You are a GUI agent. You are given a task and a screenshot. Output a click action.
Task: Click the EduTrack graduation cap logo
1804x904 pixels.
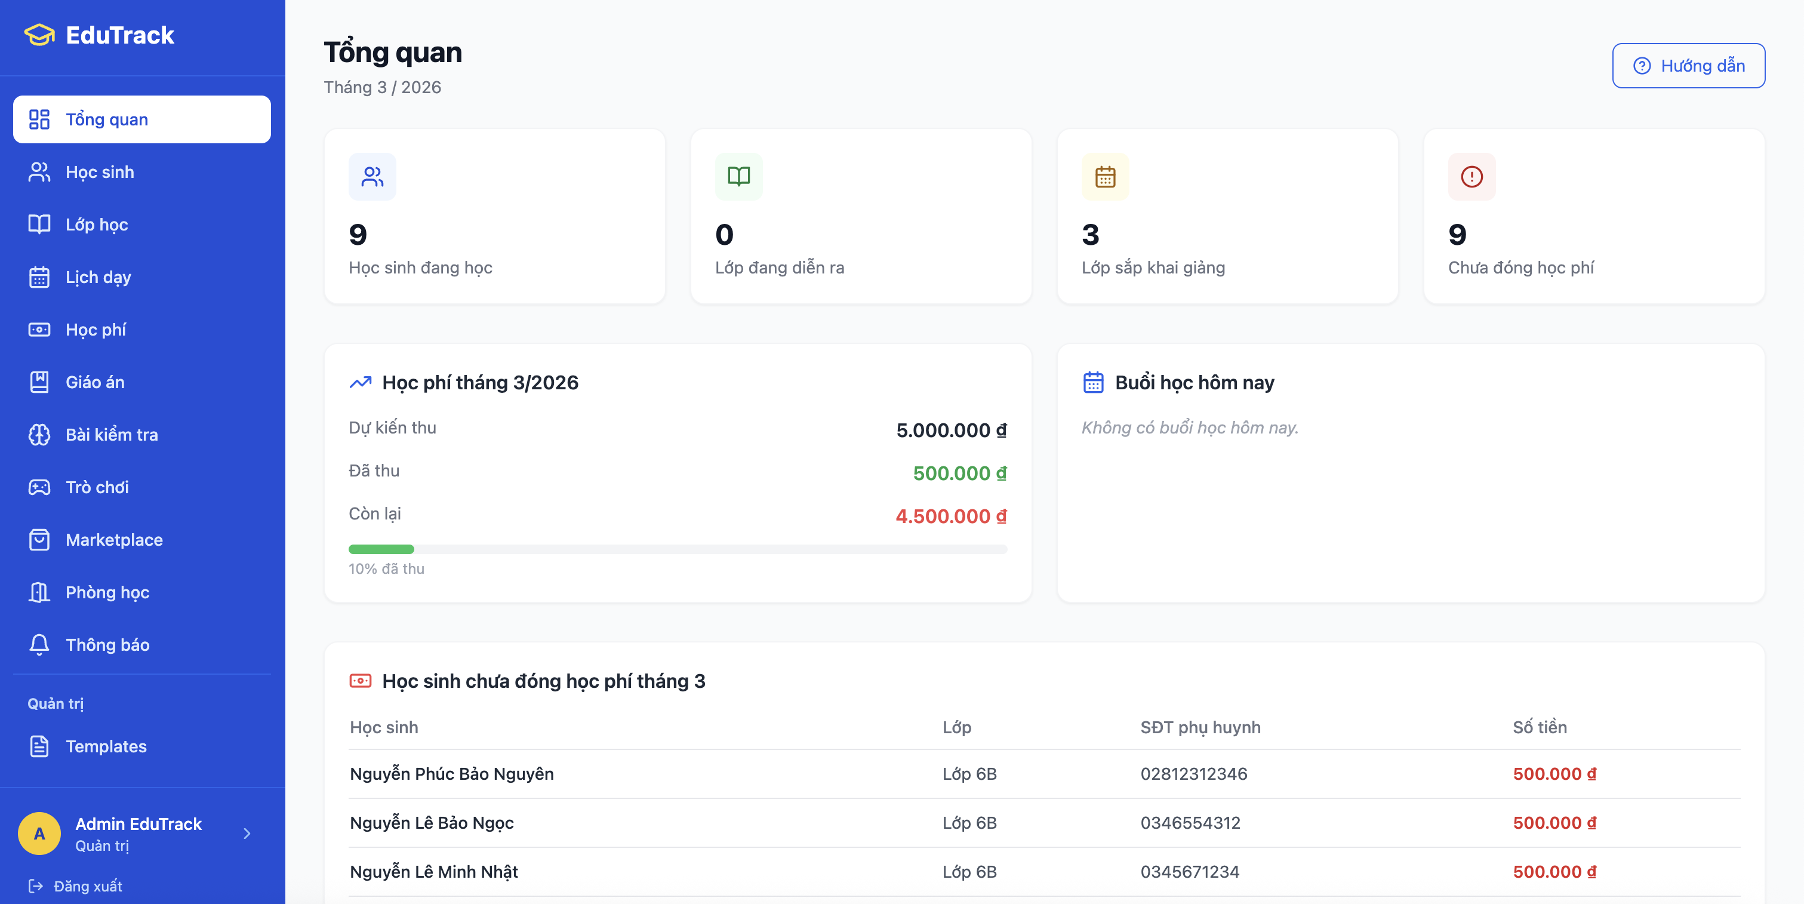(39, 34)
